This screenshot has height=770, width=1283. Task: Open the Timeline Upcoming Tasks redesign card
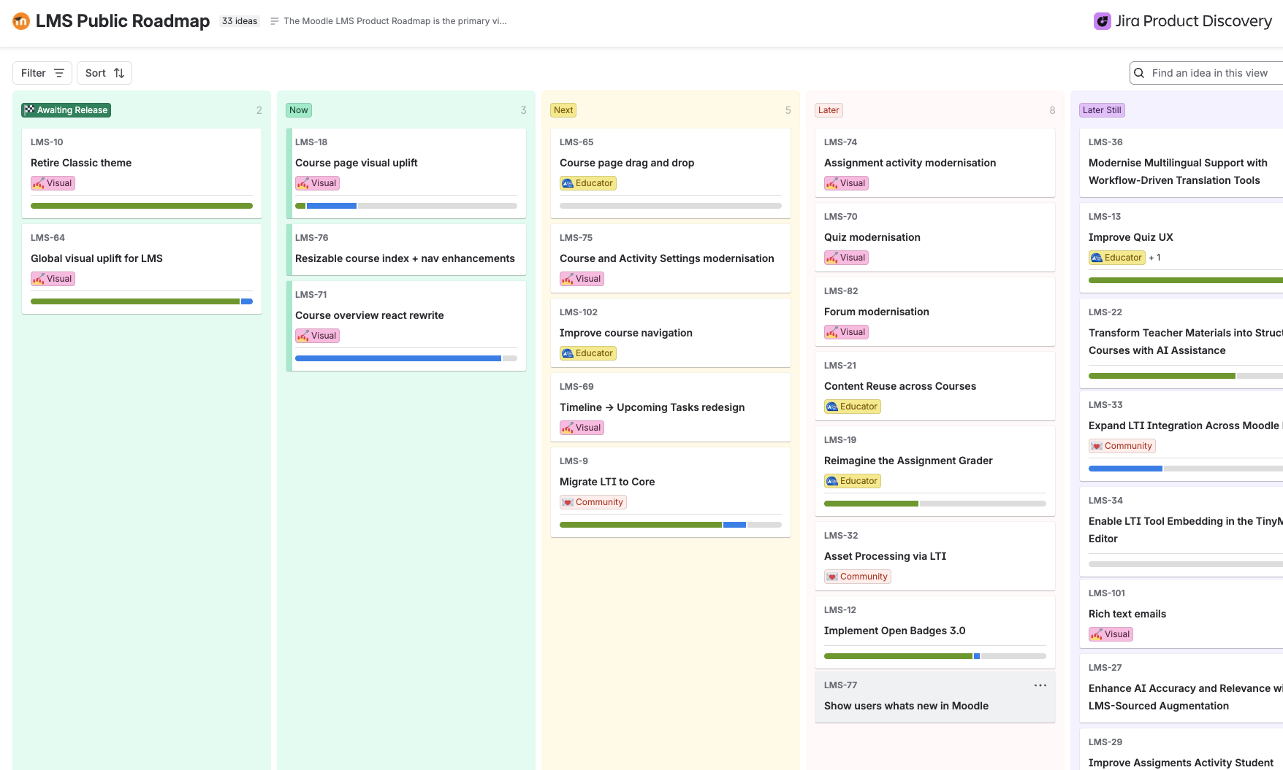click(x=671, y=407)
